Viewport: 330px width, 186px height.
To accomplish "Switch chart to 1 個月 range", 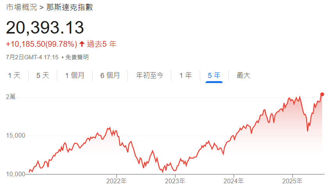I will pos(75,75).
